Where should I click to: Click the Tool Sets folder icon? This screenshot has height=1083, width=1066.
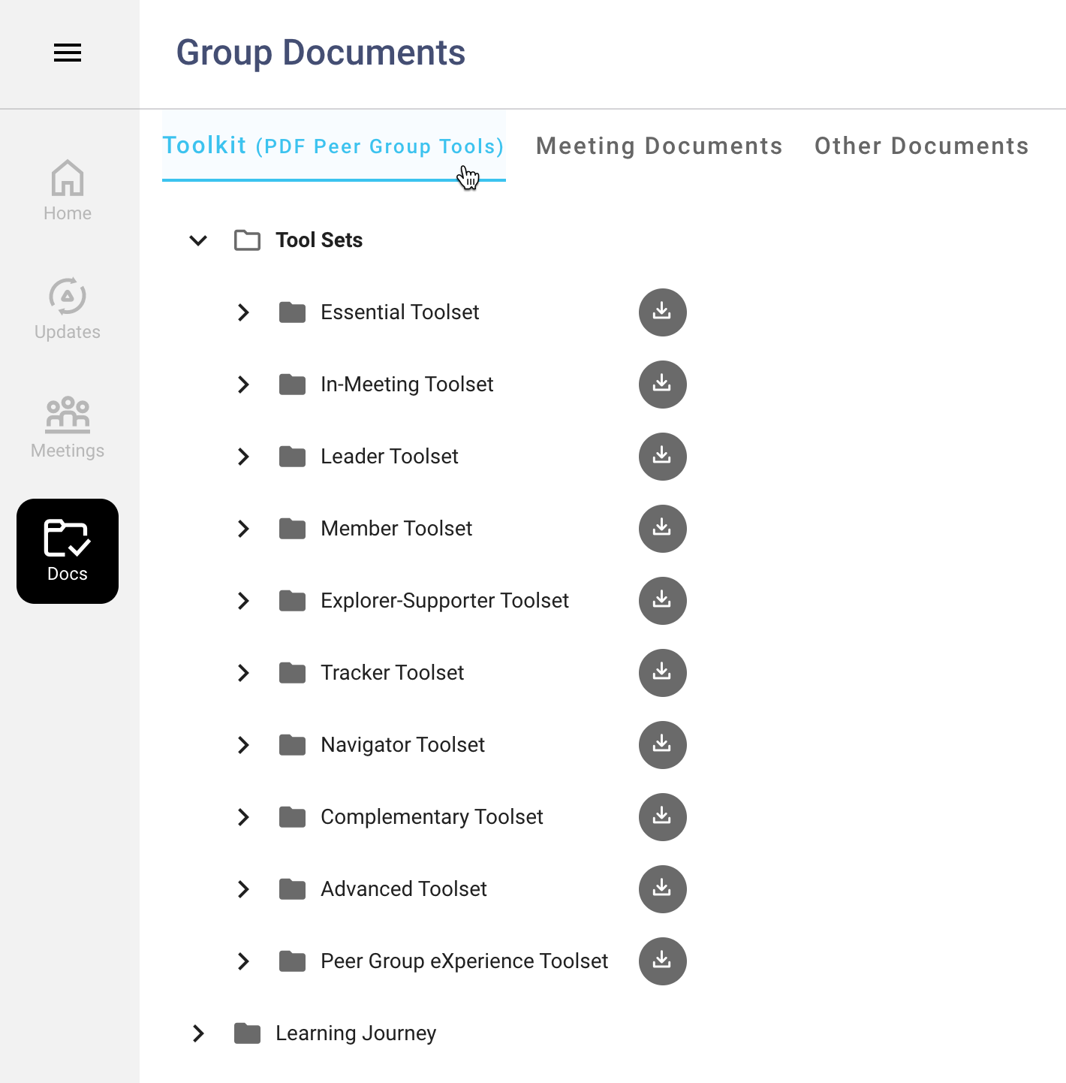tap(247, 240)
